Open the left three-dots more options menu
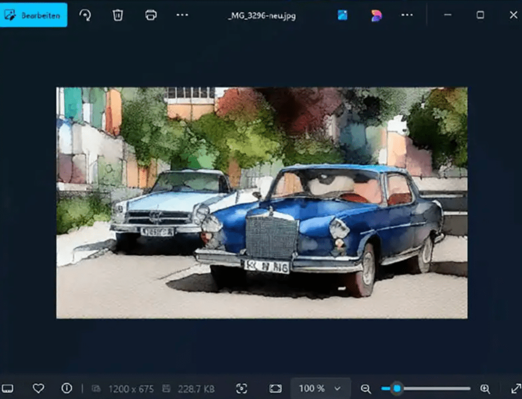 click(182, 15)
